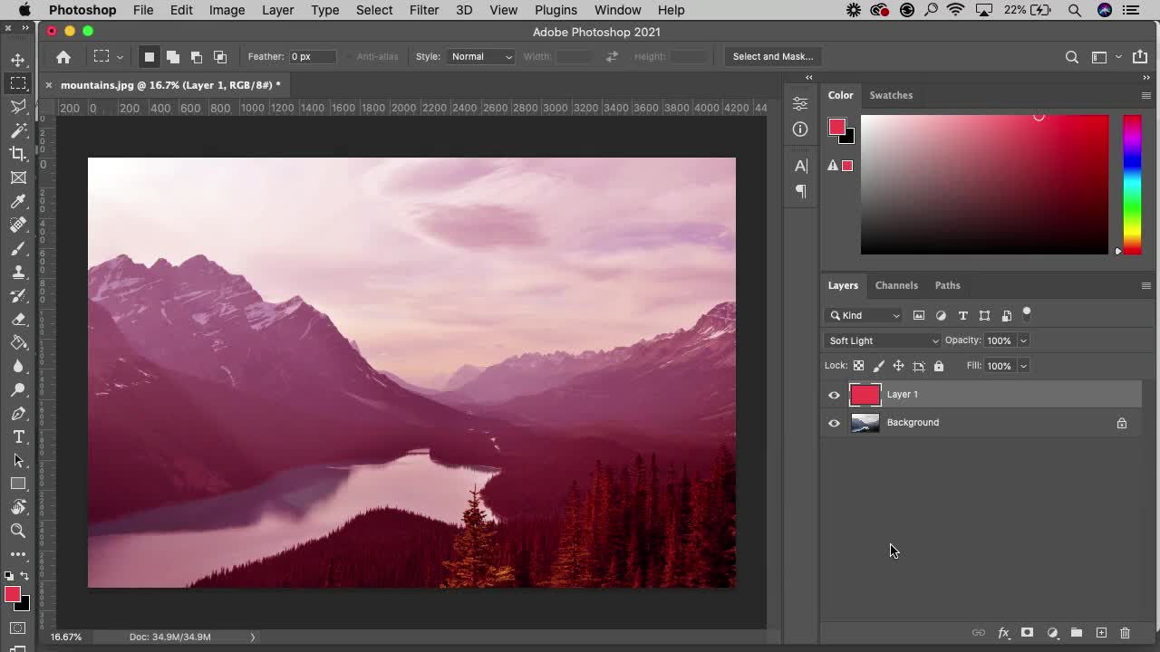The height and width of the screenshot is (652, 1160).
Task: Select the Horizontal Type tool
Action: pyautogui.click(x=18, y=436)
